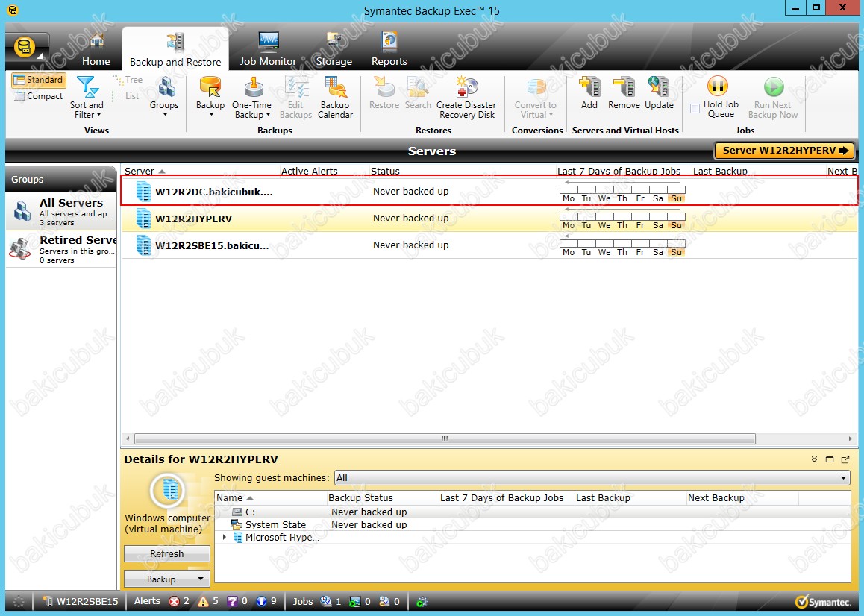Click the yellow warning alerts icon showing 5

204,602
